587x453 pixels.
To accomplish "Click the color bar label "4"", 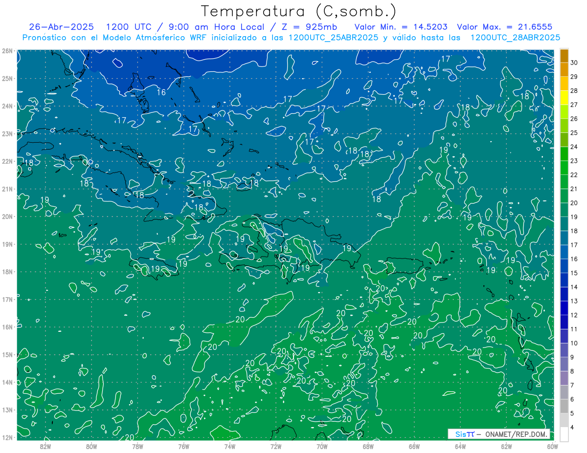I will (572, 427).
